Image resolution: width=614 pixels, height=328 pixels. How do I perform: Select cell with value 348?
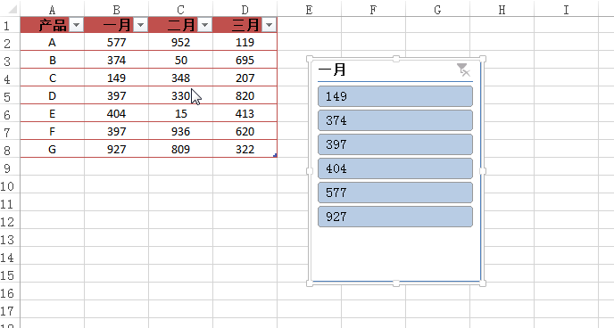coord(180,78)
